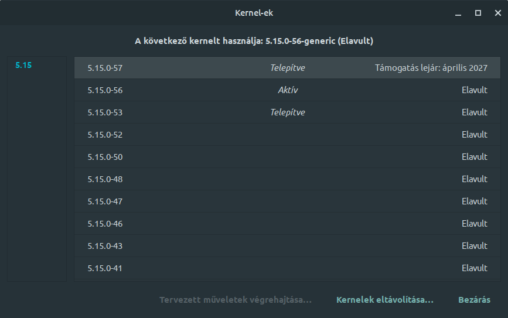Close the Kernel-ek window

point(498,13)
